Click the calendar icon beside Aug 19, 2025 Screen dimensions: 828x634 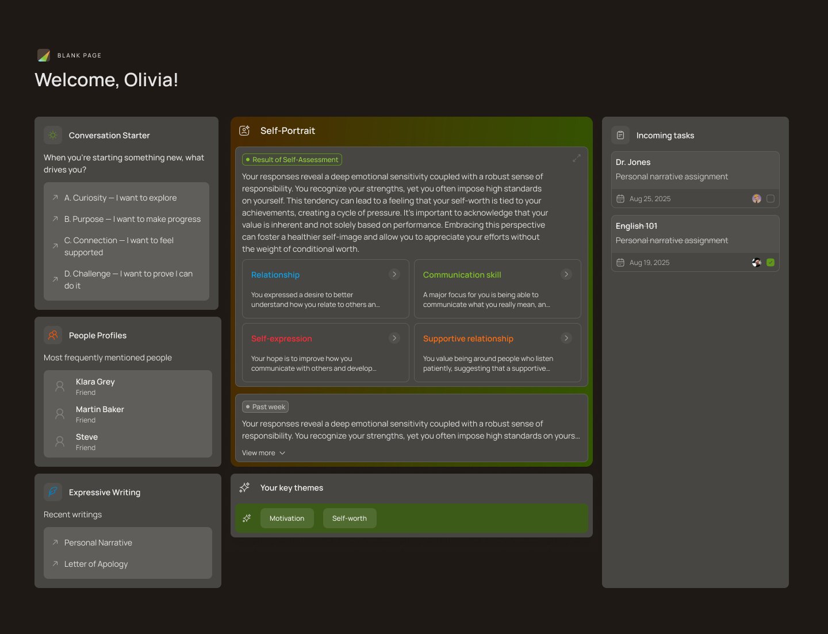[620, 263]
